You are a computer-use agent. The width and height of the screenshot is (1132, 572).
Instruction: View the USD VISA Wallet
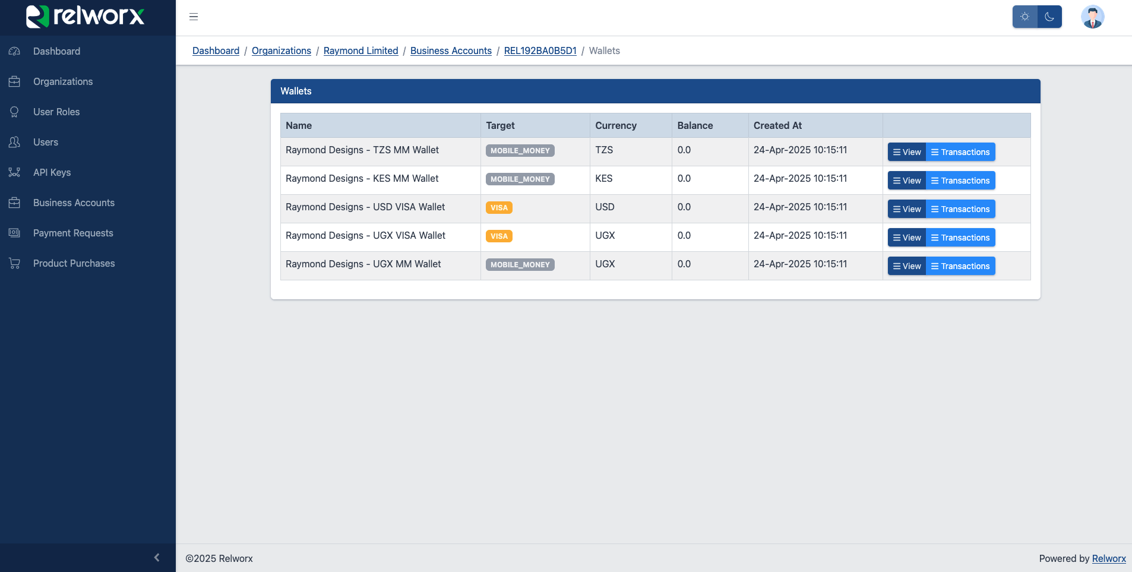[x=907, y=209]
